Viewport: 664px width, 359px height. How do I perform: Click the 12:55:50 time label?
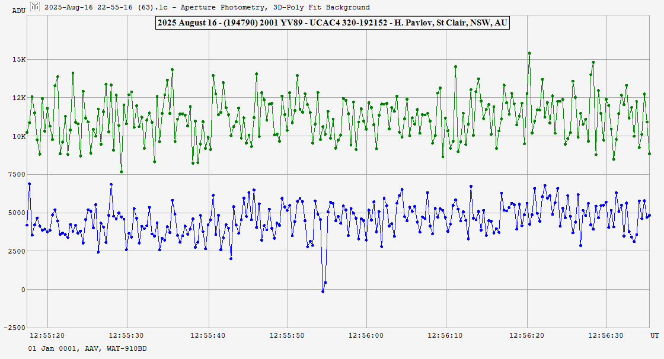click(x=288, y=335)
